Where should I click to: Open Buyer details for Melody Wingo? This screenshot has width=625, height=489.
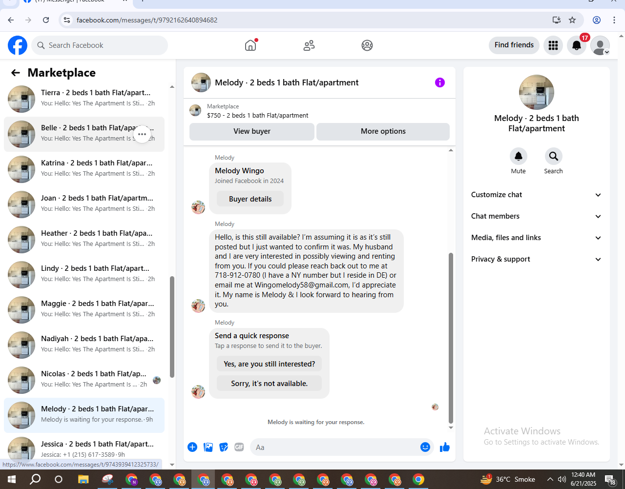coord(250,199)
